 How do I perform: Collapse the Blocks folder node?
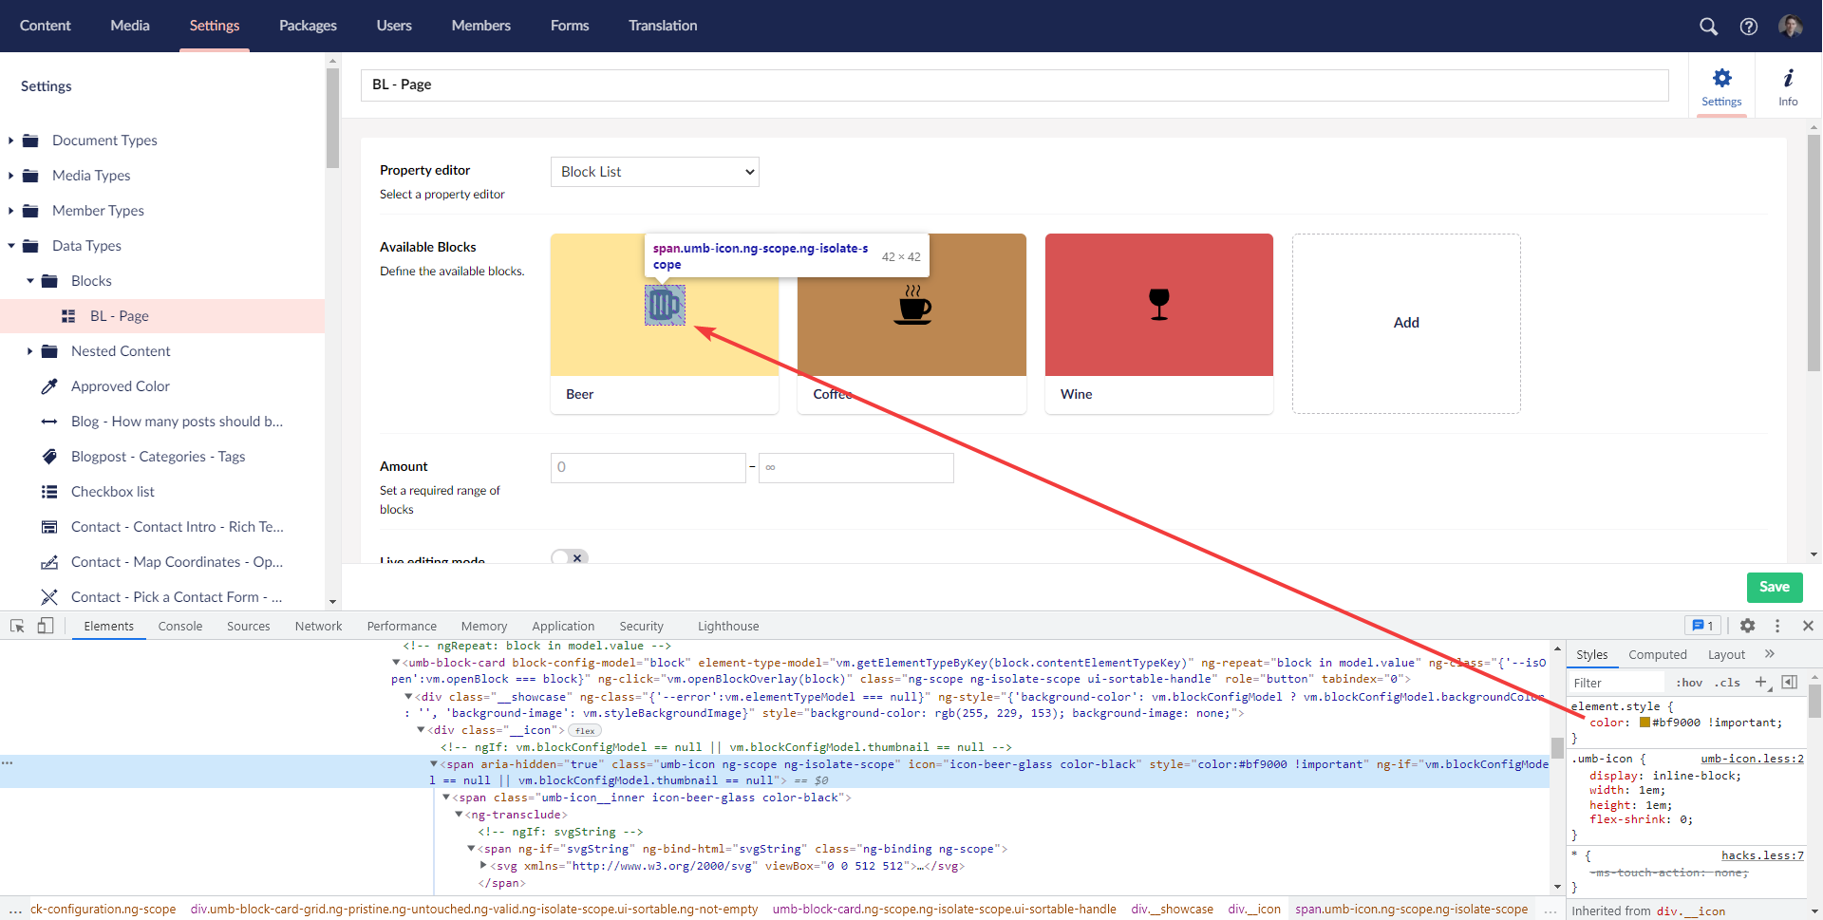[29, 281]
